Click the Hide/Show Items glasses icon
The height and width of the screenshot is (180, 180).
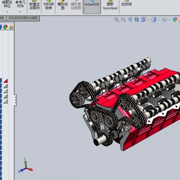coord(164,20)
